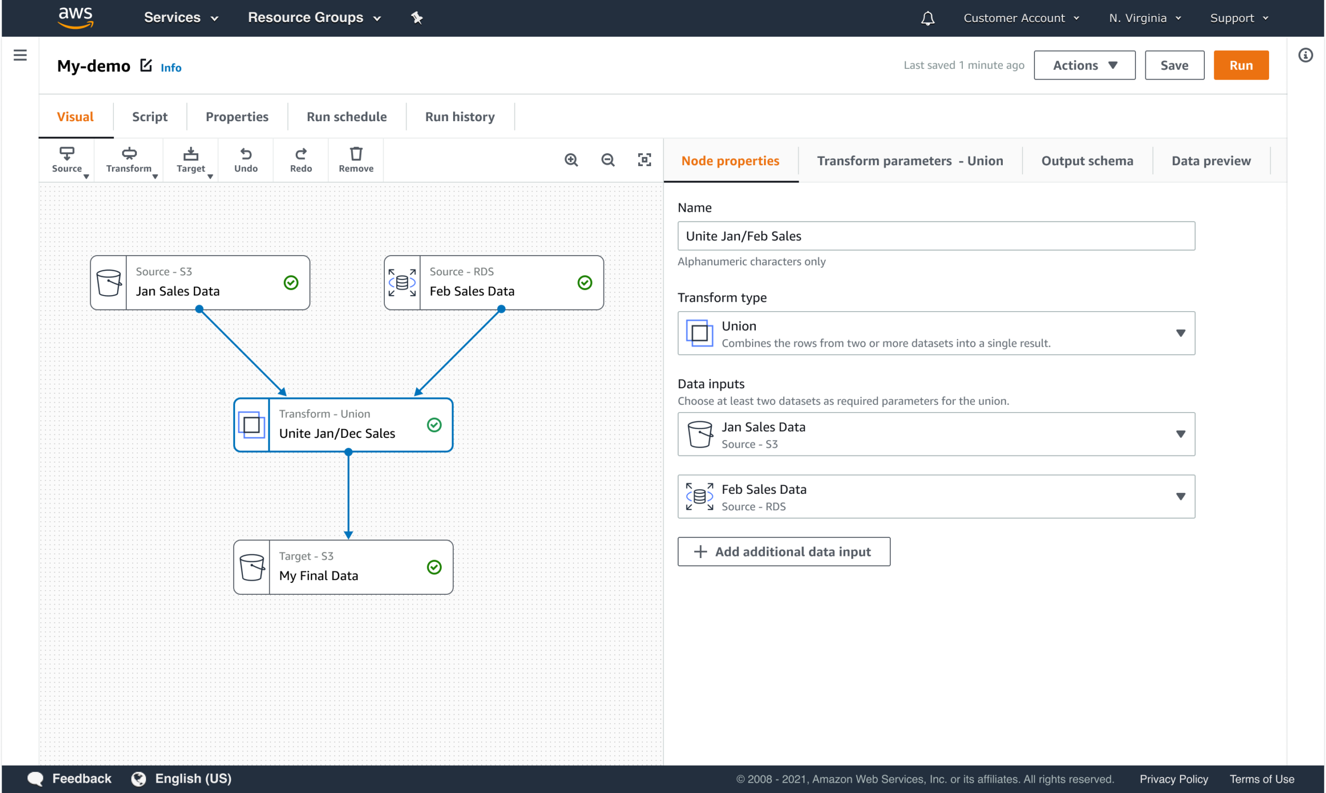Screen dimensions: 1326x793
Task: Switch to the Script tab
Action: [150, 116]
